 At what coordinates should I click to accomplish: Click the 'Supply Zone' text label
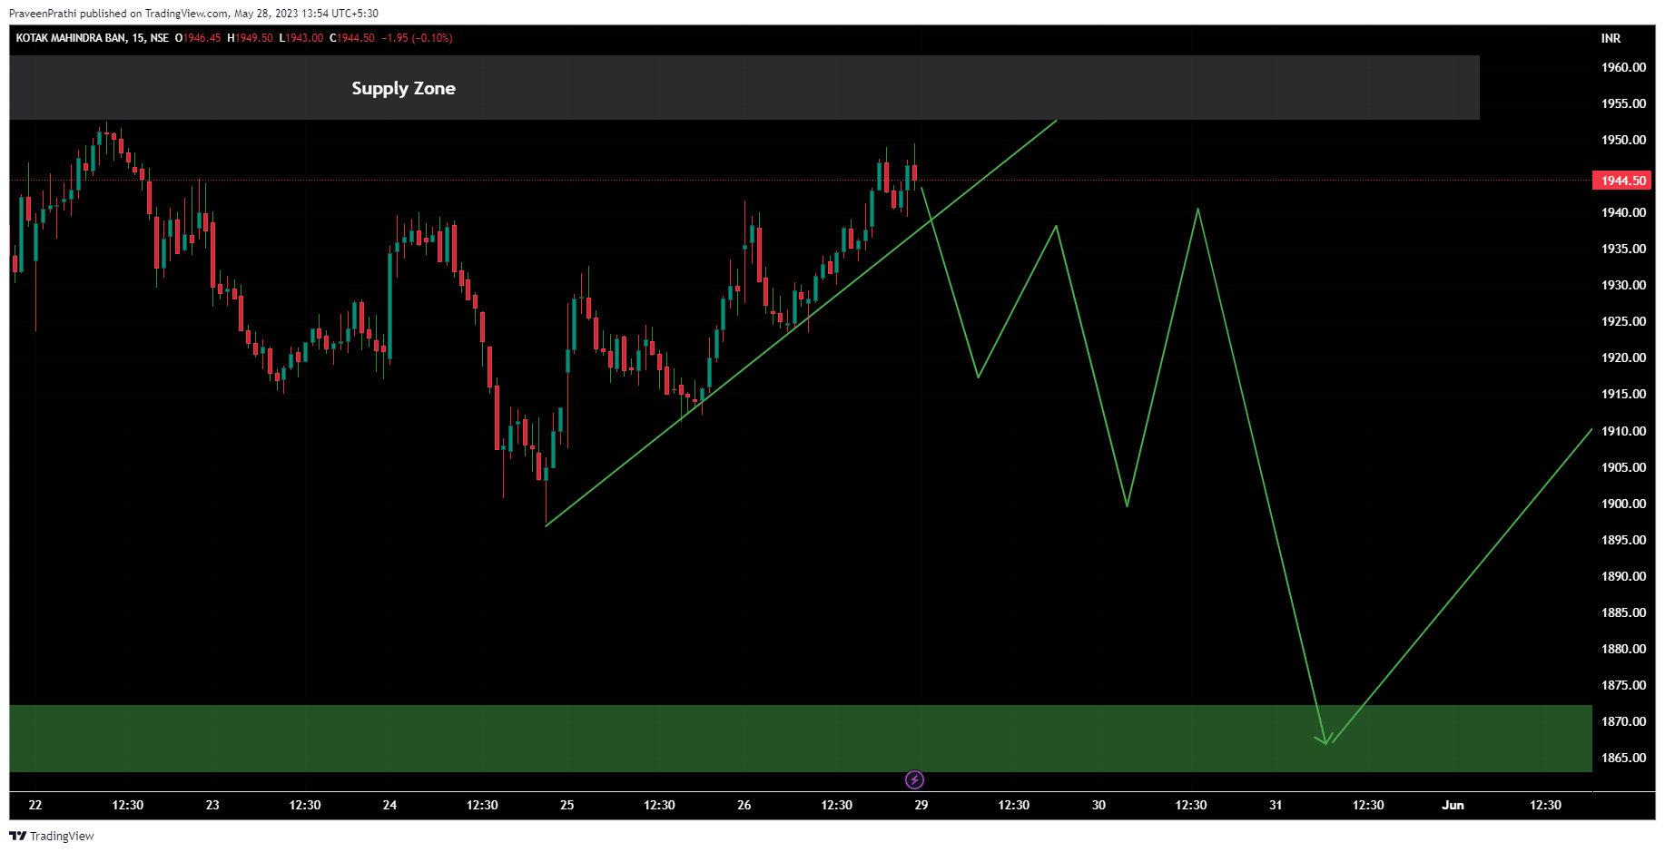(x=404, y=88)
